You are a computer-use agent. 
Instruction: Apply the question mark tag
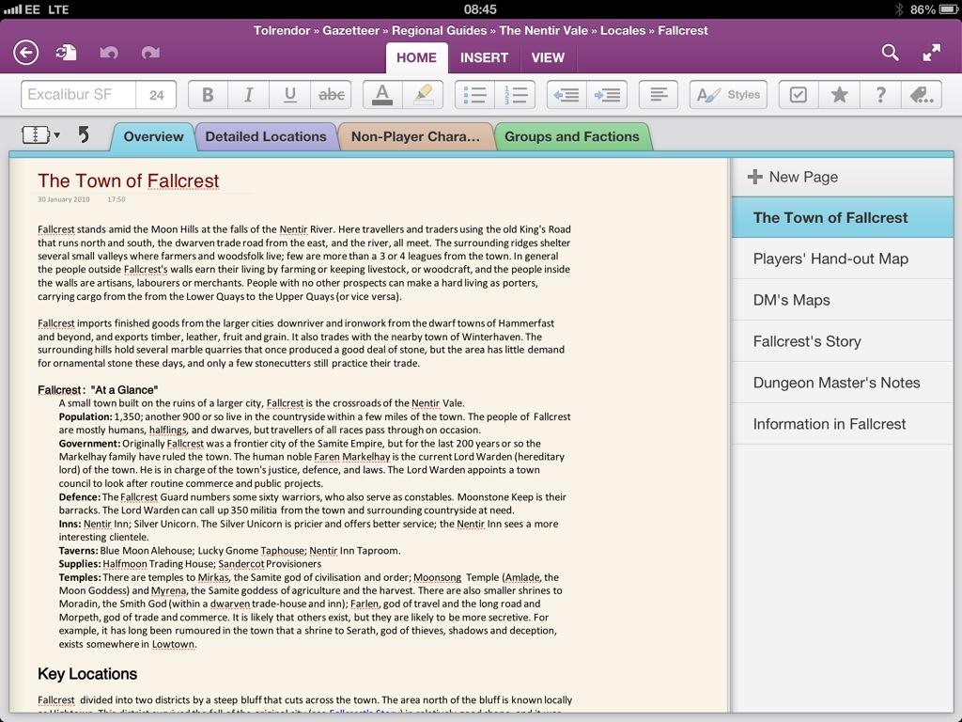point(880,95)
